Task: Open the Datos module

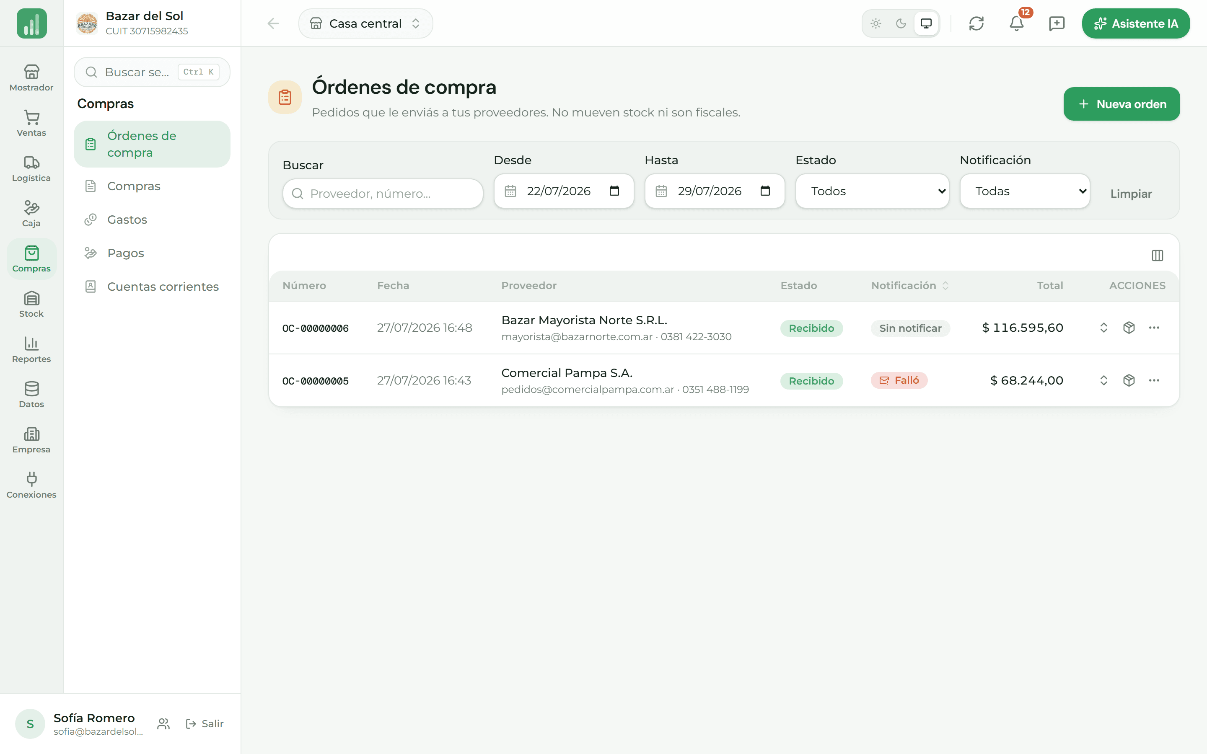Action: [31, 395]
